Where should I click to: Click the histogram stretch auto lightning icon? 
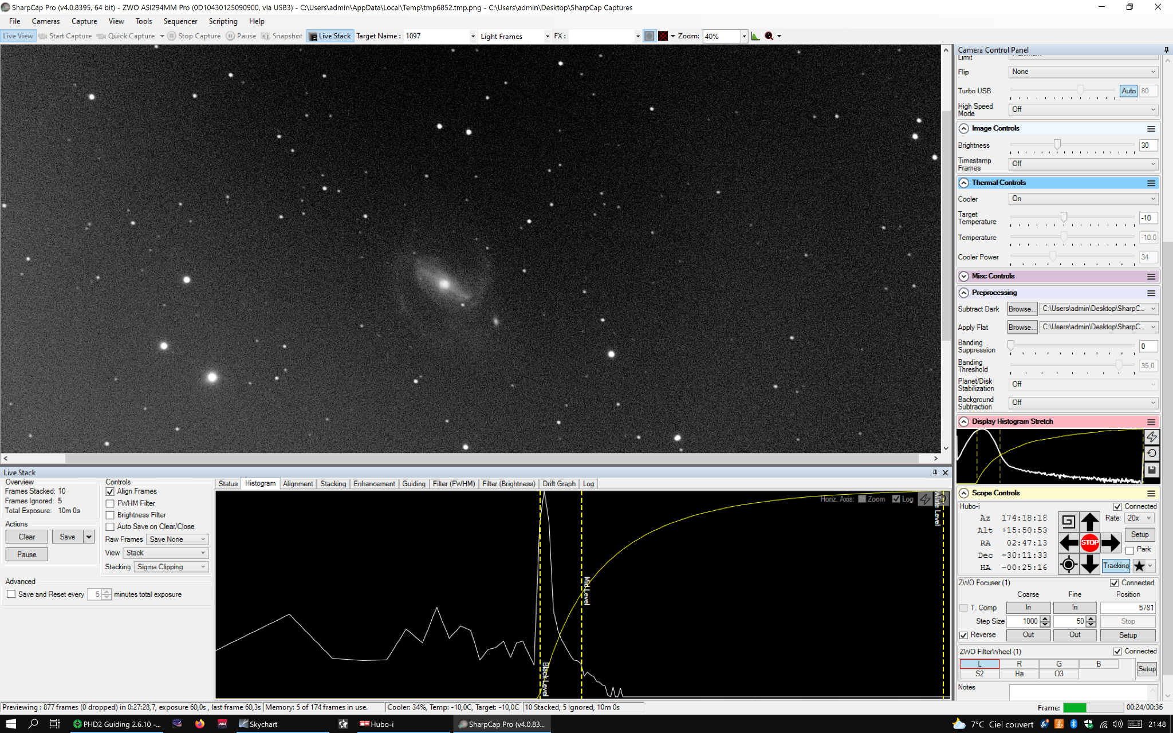coord(1151,437)
